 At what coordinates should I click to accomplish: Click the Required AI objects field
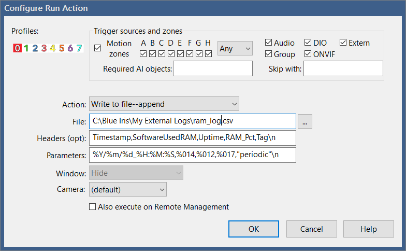[x=213, y=68]
